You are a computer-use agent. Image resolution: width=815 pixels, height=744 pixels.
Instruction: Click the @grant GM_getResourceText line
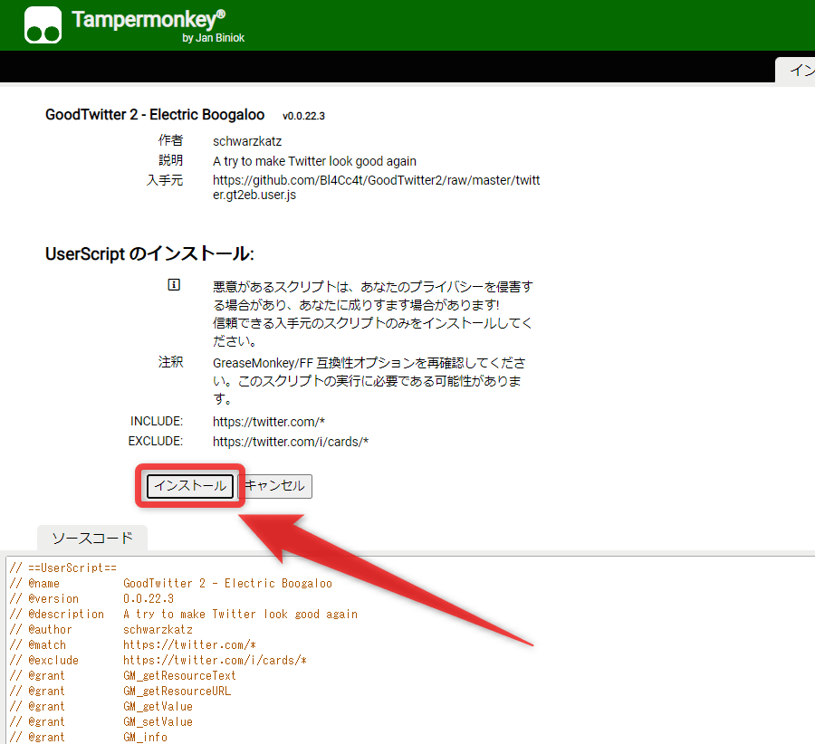122,676
